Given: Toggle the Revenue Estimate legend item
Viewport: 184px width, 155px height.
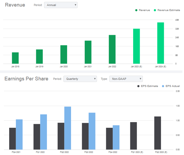Looking at the screenshot, I should [x=167, y=10].
